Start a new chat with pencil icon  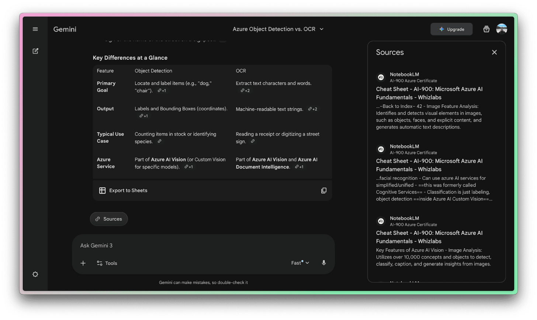35,51
